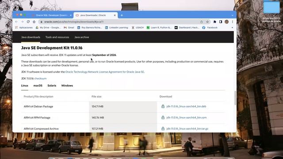Screen dimensions: 283x159
Task: Open the Facebook bookmark
Action: (210, 27)
